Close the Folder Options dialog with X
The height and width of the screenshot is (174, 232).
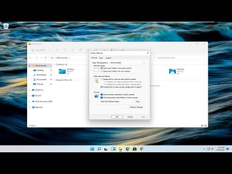pos(148,53)
